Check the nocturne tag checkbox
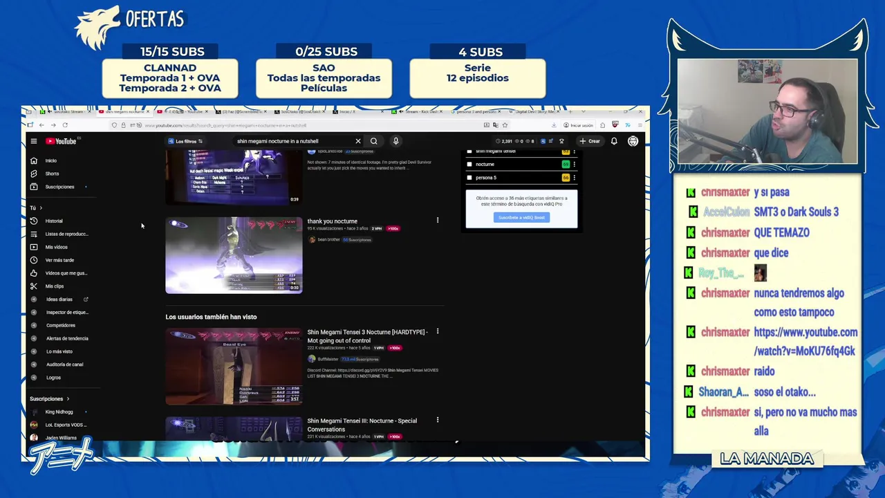The width and height of the screenshot is (885, 498). [469, 165]
